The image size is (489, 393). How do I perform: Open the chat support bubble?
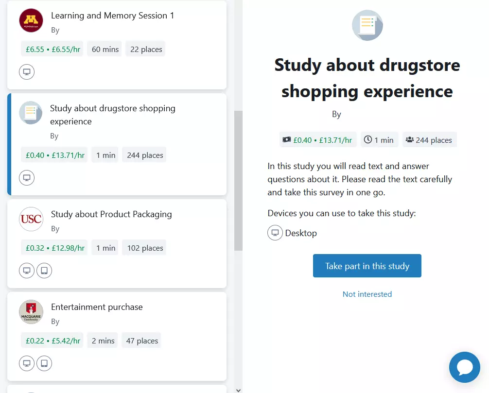(x=465, y=367)
